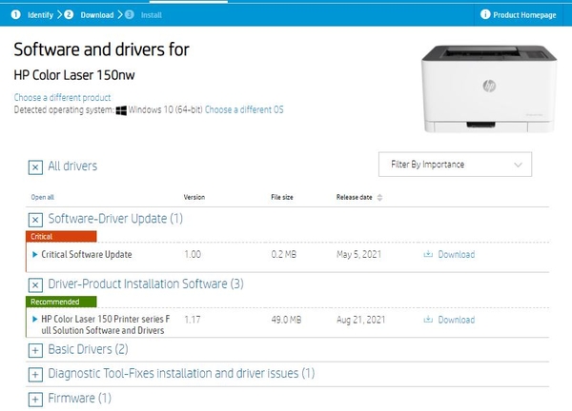Collapse Driver-Product Installation Software section
Screen dimensions: 572x411
[x=35, y=285]
